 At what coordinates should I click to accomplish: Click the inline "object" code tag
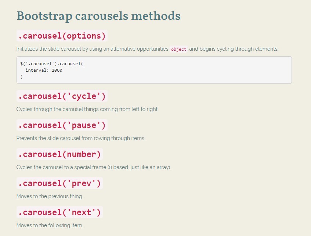pyautogui.click(x=179, y=49)
